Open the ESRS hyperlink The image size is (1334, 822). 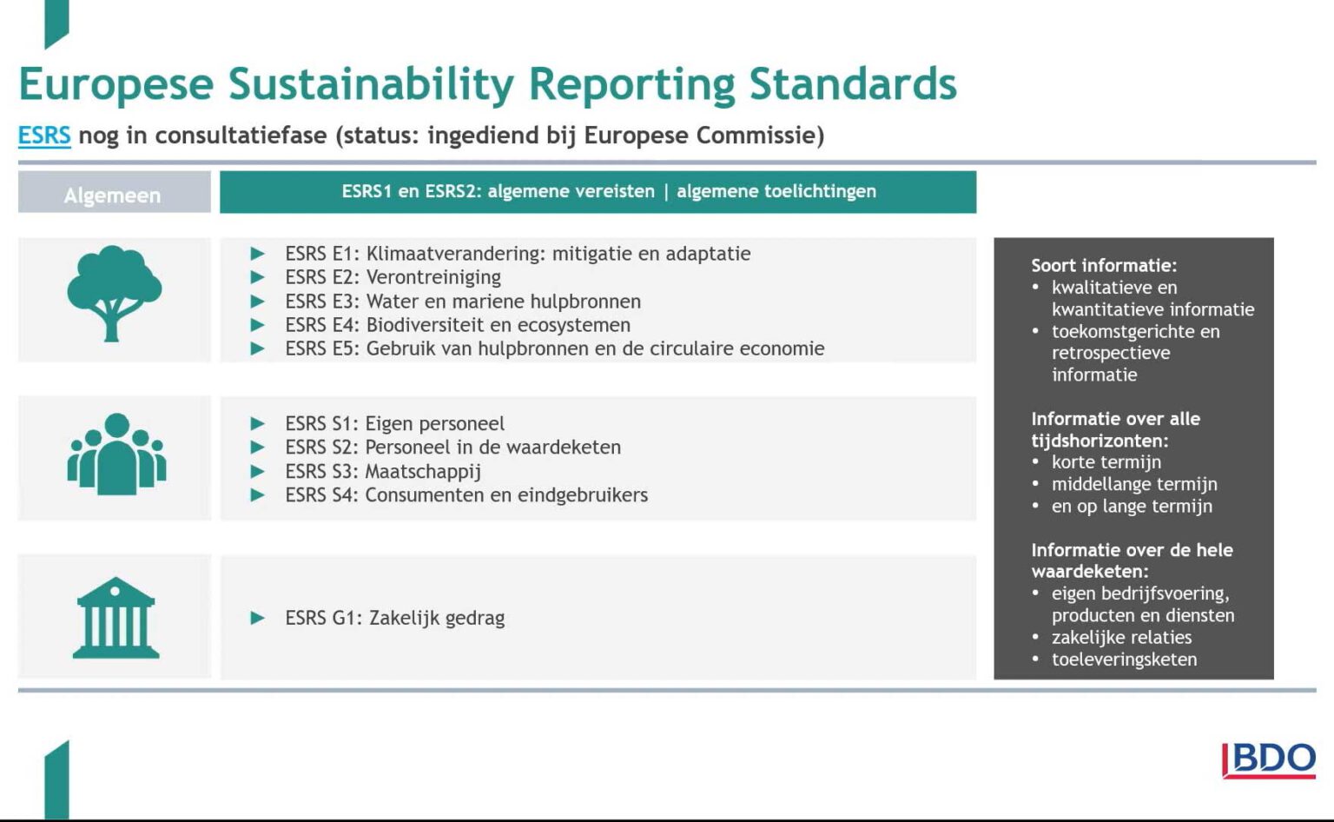[x=43, y=136]
